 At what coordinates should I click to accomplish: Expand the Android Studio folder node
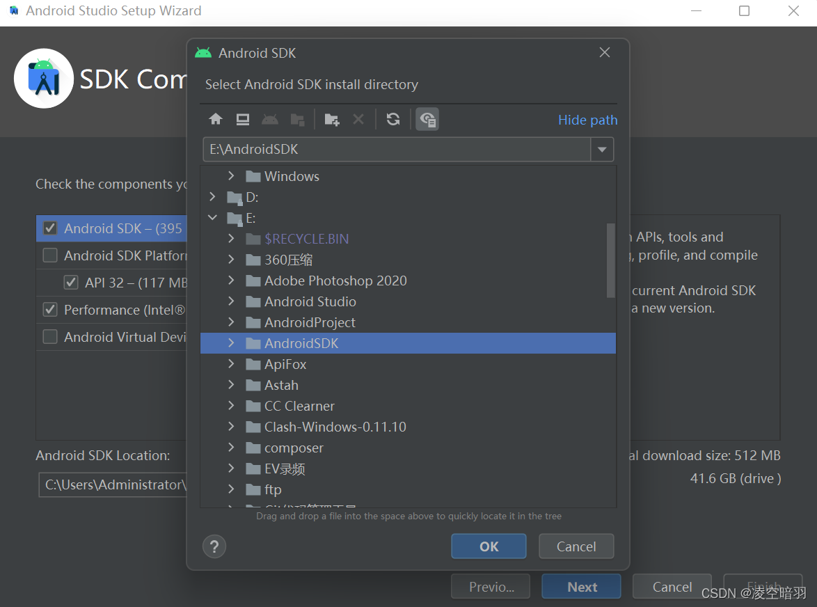pyautogui.click(x=231, y=301)
